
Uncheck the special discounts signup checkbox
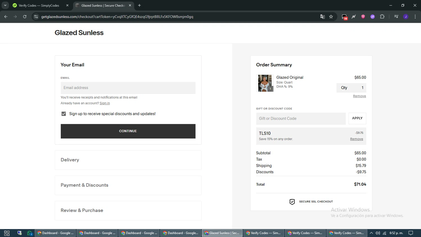(64, 114)
